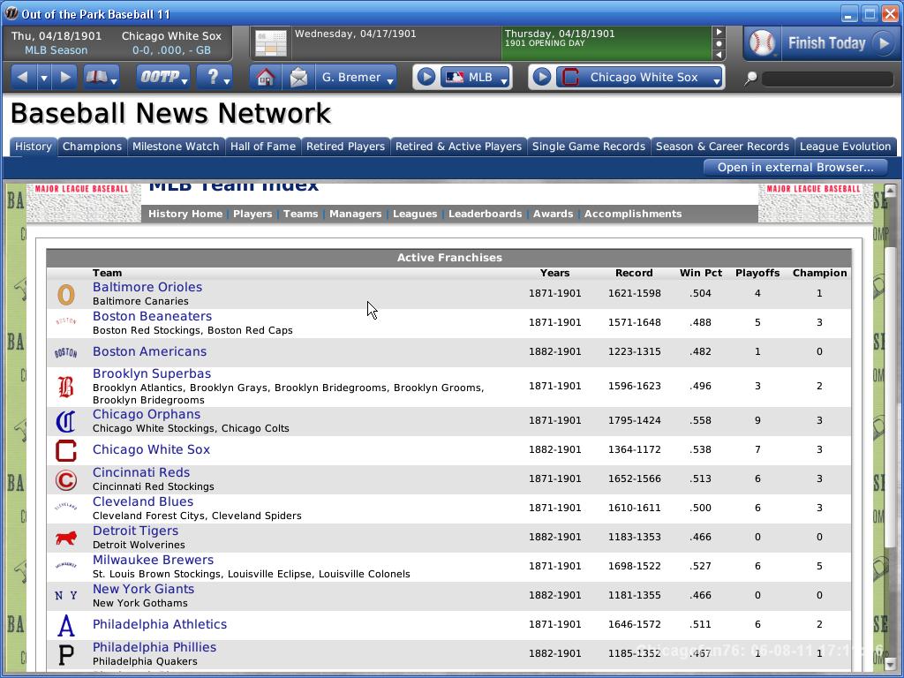The image size is (904, 678).
Task: Click Open in external Browser button
Action: click(795, 168)
